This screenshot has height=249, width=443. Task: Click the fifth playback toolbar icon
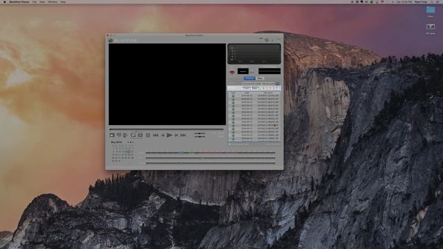(140, 136)
